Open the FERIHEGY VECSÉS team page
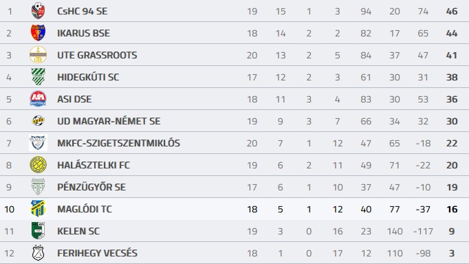This screenshot has width=469, height=264. pyautogui.click(x=97, y=253)
